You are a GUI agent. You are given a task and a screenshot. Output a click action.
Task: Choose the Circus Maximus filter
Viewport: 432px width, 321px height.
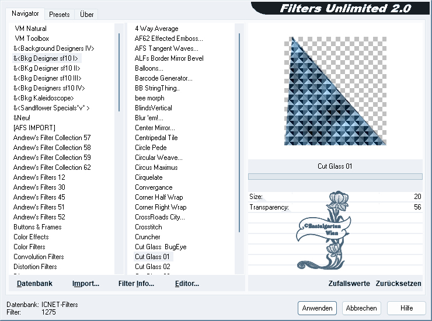coord(156,168)
